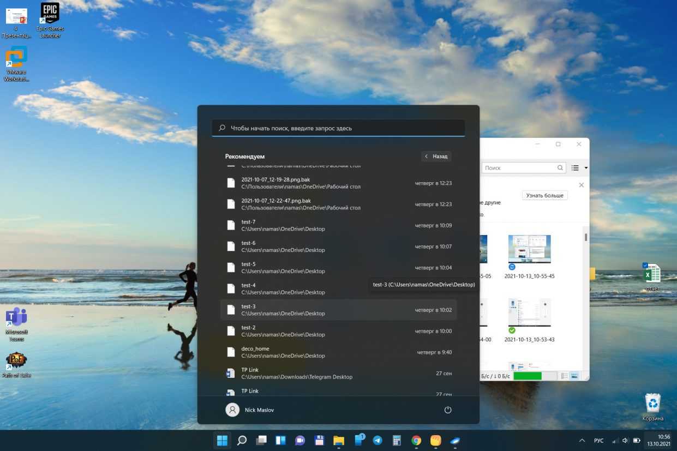
Task: Open the Calculator taskbar icon
Action: 397,440
